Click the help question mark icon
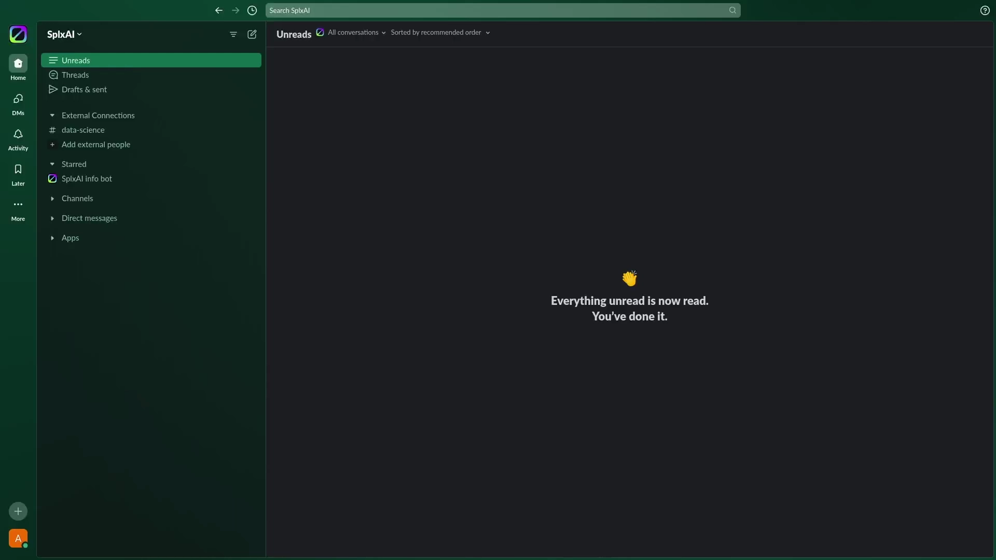This screenshot has width=996, height=560. tap(985, 10)
